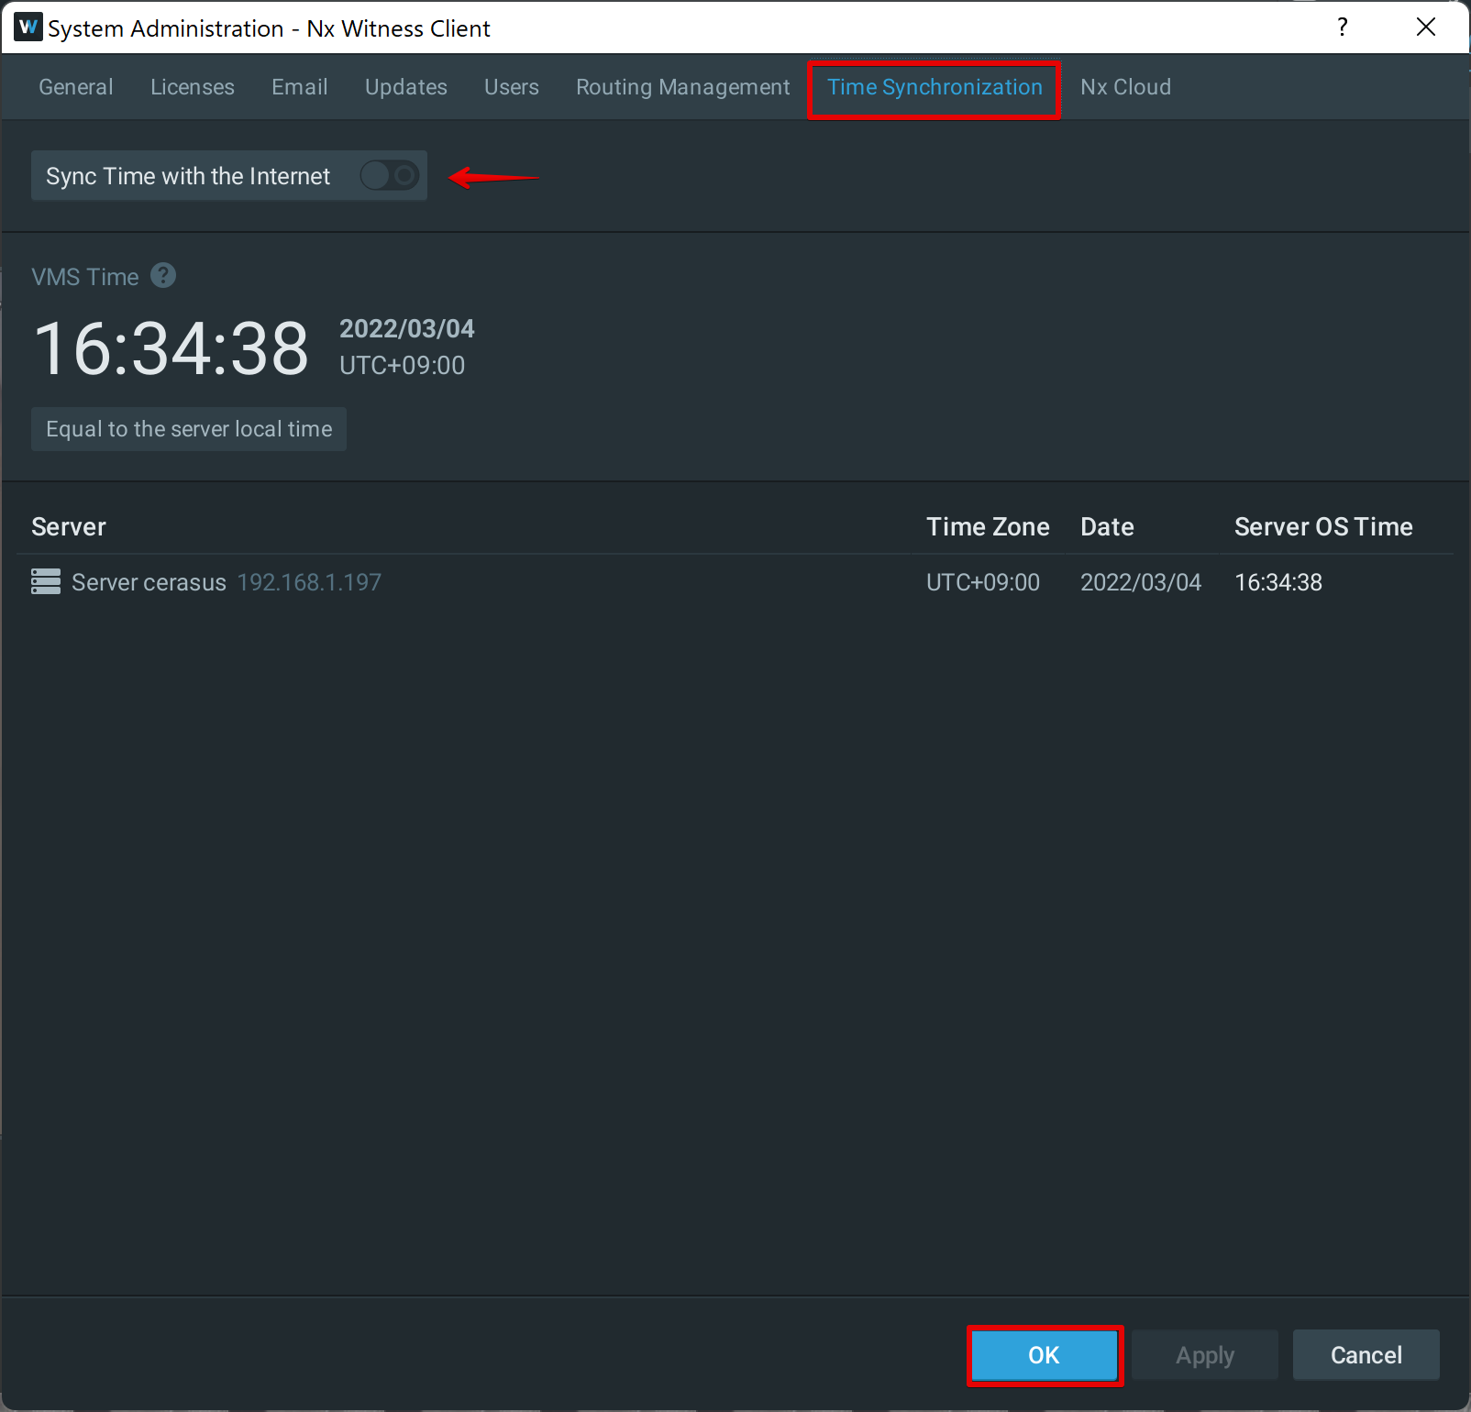This screenshot has height=1412, width=1471.
Task: Click the Apply button
Action: [1205, 1355]
